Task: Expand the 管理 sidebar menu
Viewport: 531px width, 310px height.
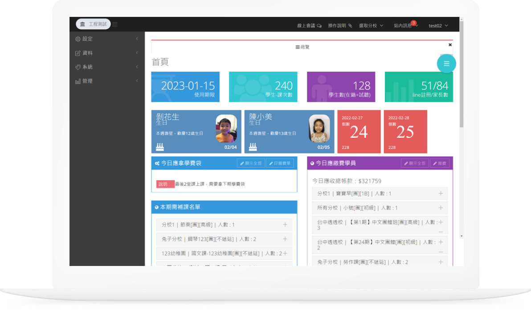Action: (x=106, y=81)
